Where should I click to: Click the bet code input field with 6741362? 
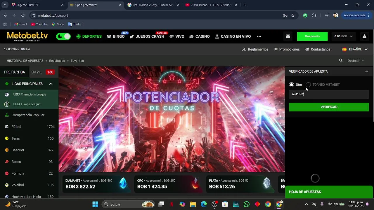[329, 94]
